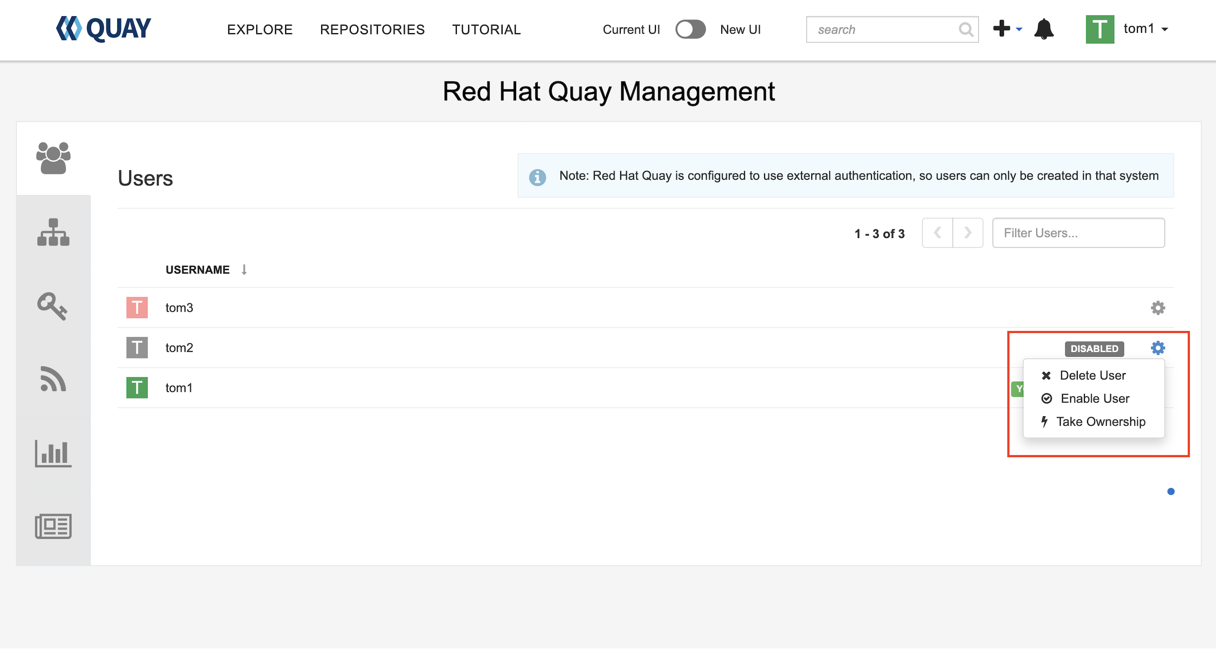Open the global messages newspaper sidebar tab
Image resolution: width=1216 pixels, height=659 pixels.
(53, 527)
